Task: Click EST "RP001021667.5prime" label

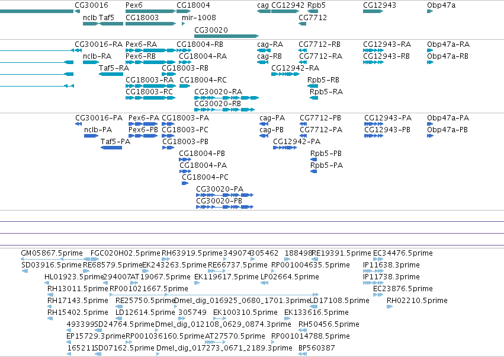Action: pyautogui.click(x=149, y=289)
